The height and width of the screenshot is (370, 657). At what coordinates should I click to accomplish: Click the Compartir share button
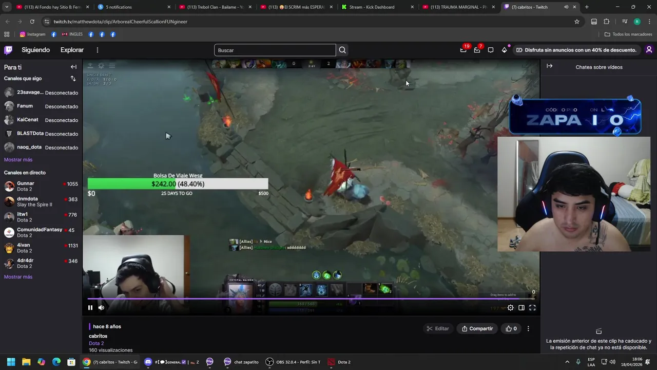coord(477,328)
